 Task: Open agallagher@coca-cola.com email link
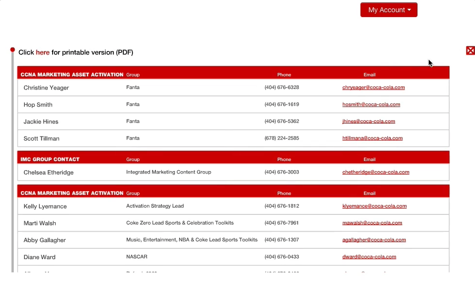coord(374,240)
